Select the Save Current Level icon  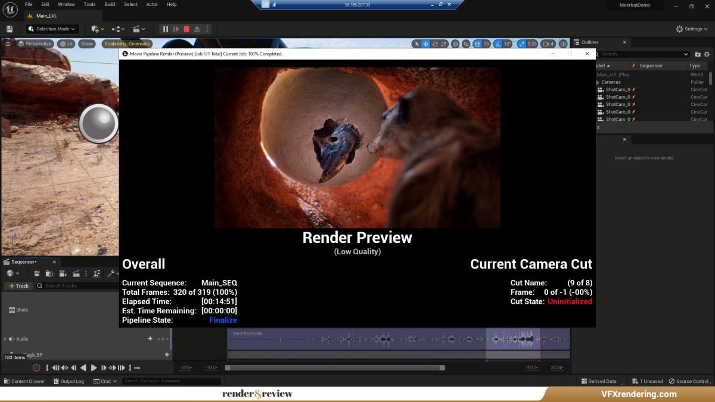click(x=10, y=29)
